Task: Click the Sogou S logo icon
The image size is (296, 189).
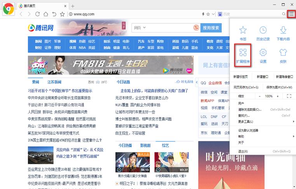Action: click(x=196, y=28)
